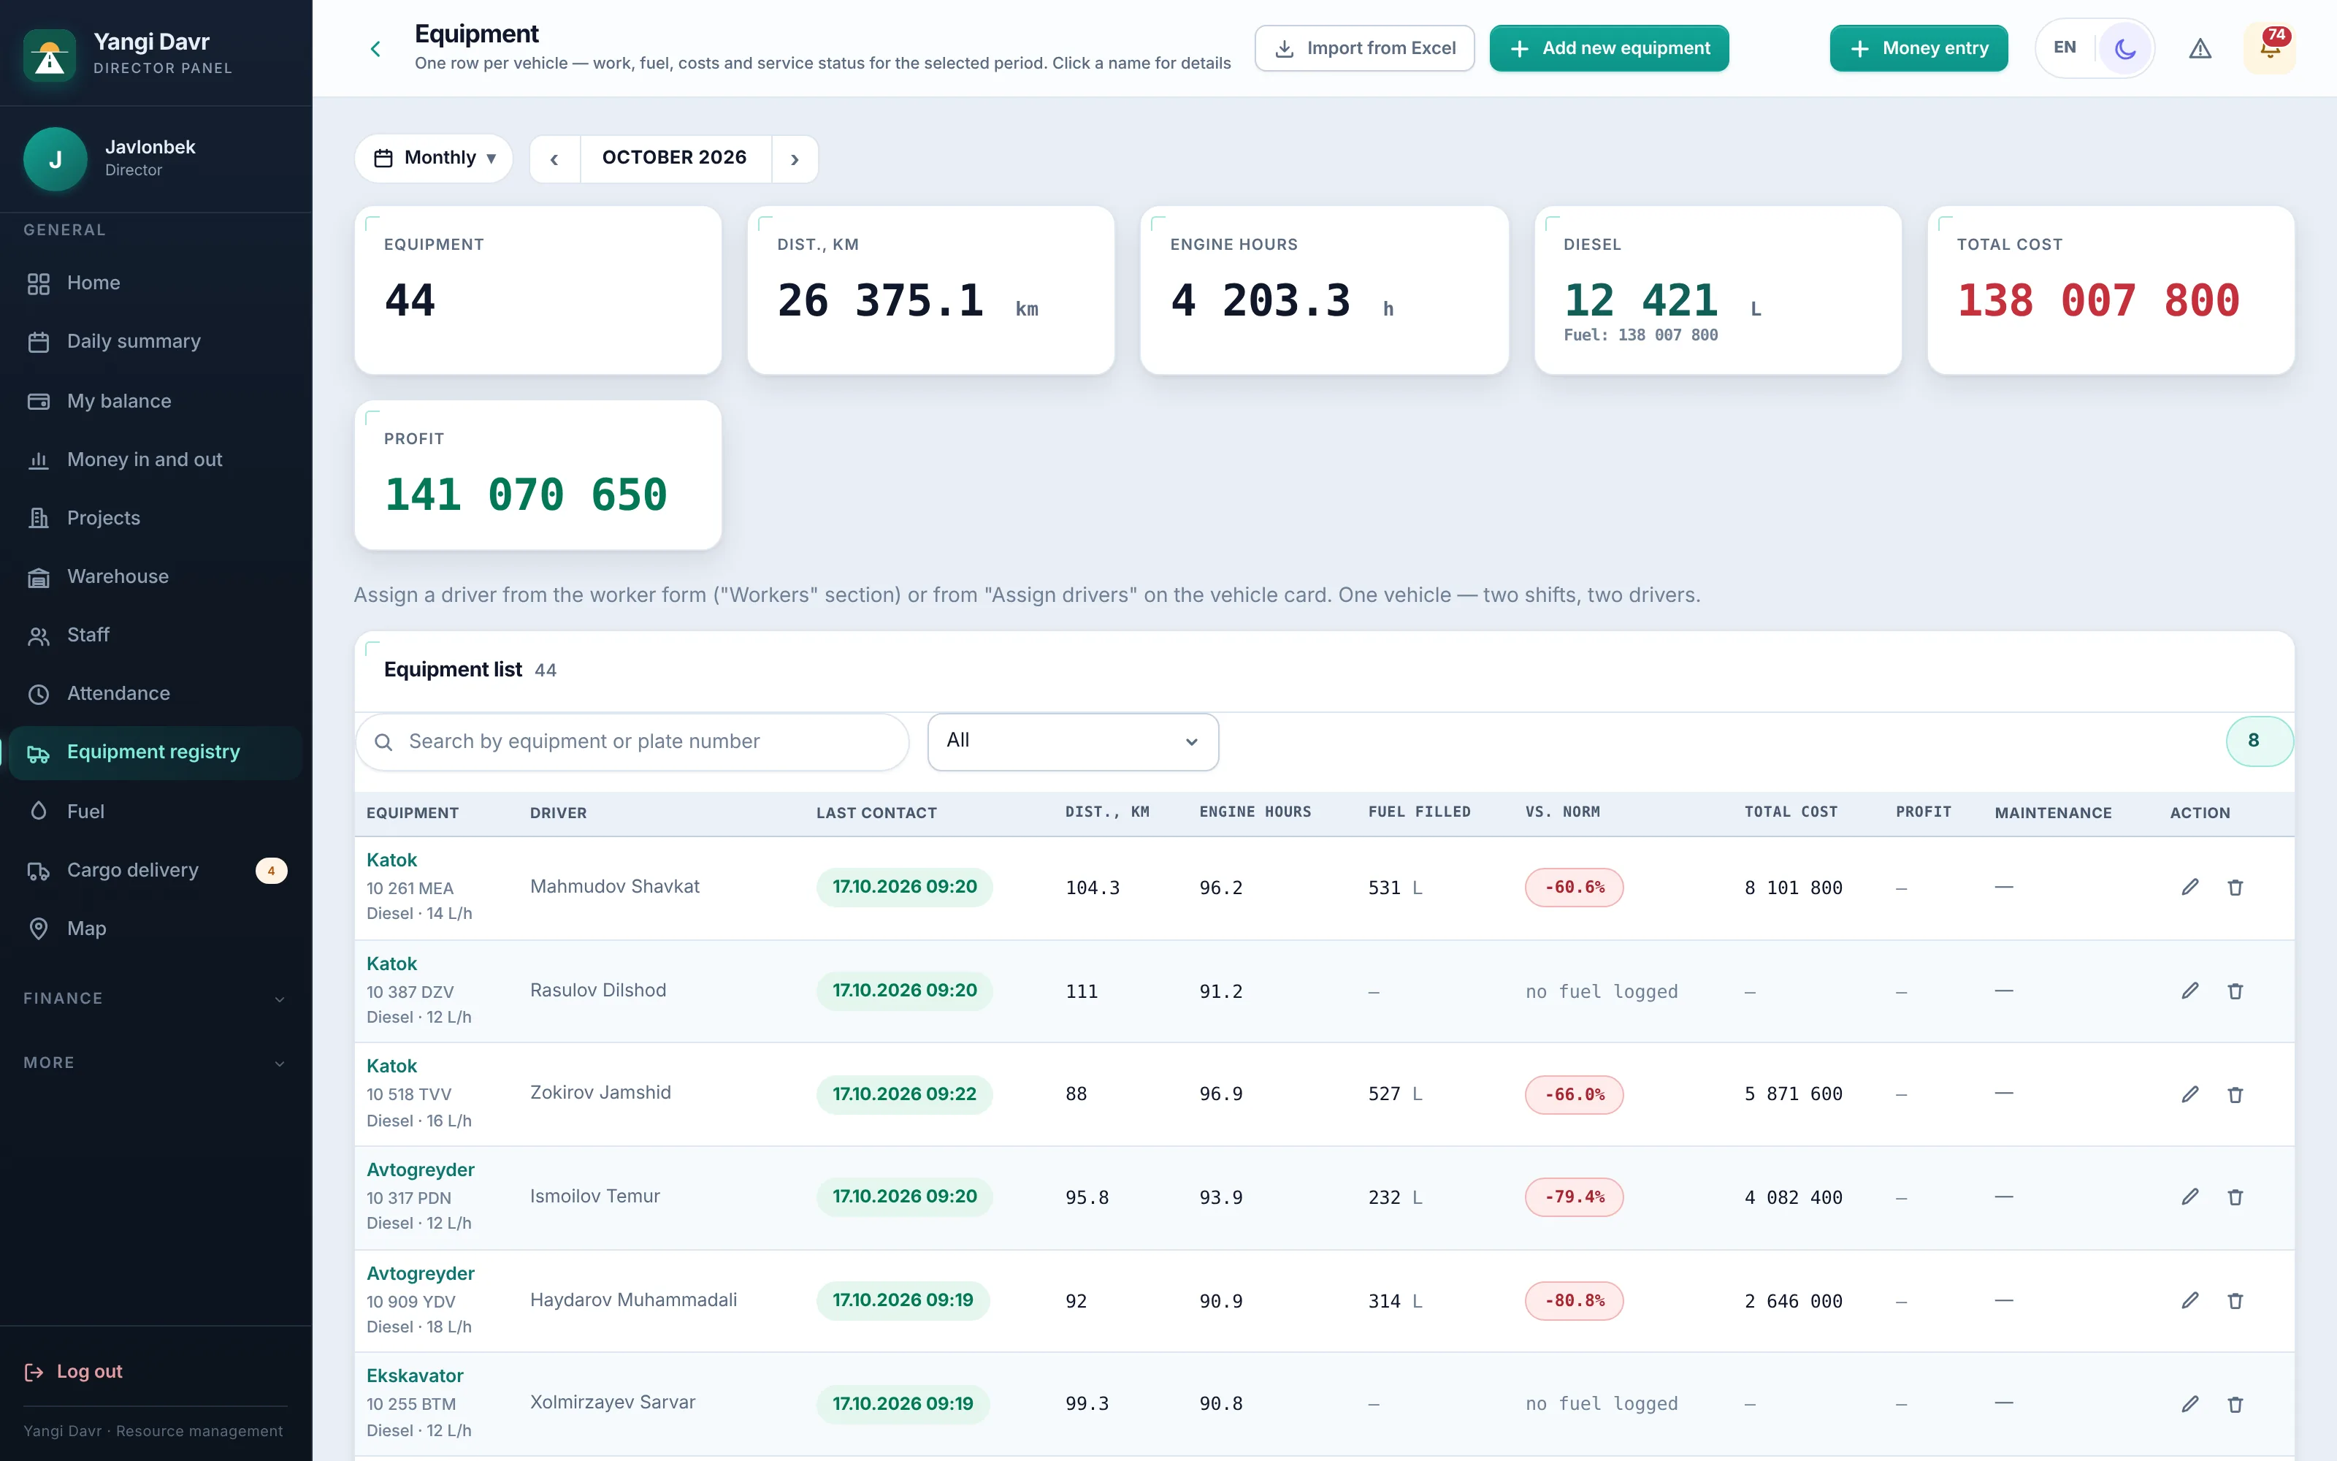
Task: Open notifications bell with 74 badge
Action: click(x=2269, y=48)
